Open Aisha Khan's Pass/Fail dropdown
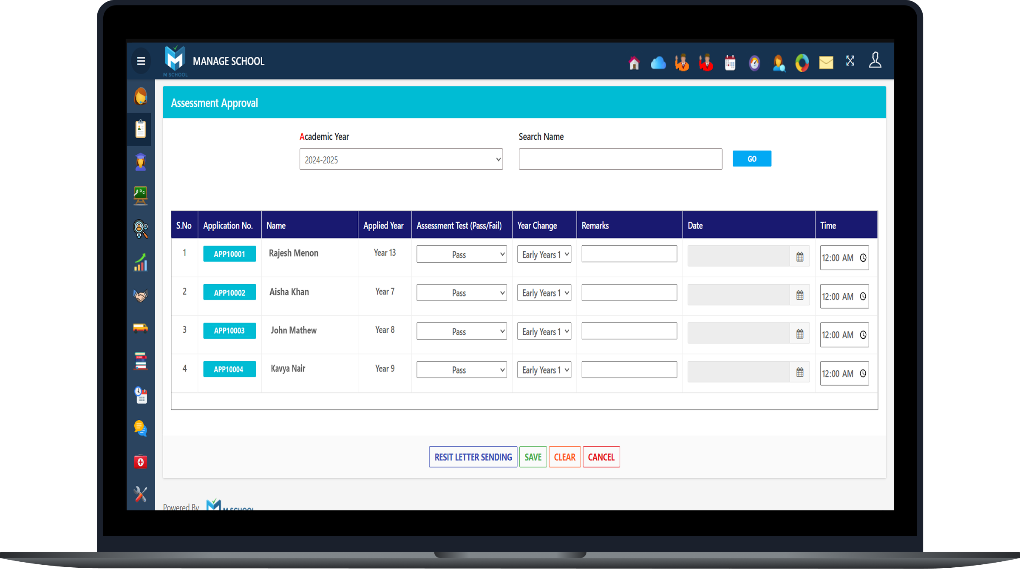The height and width of the screenshot is (569, 1020). pyautogui.click(x=462, y=293)
